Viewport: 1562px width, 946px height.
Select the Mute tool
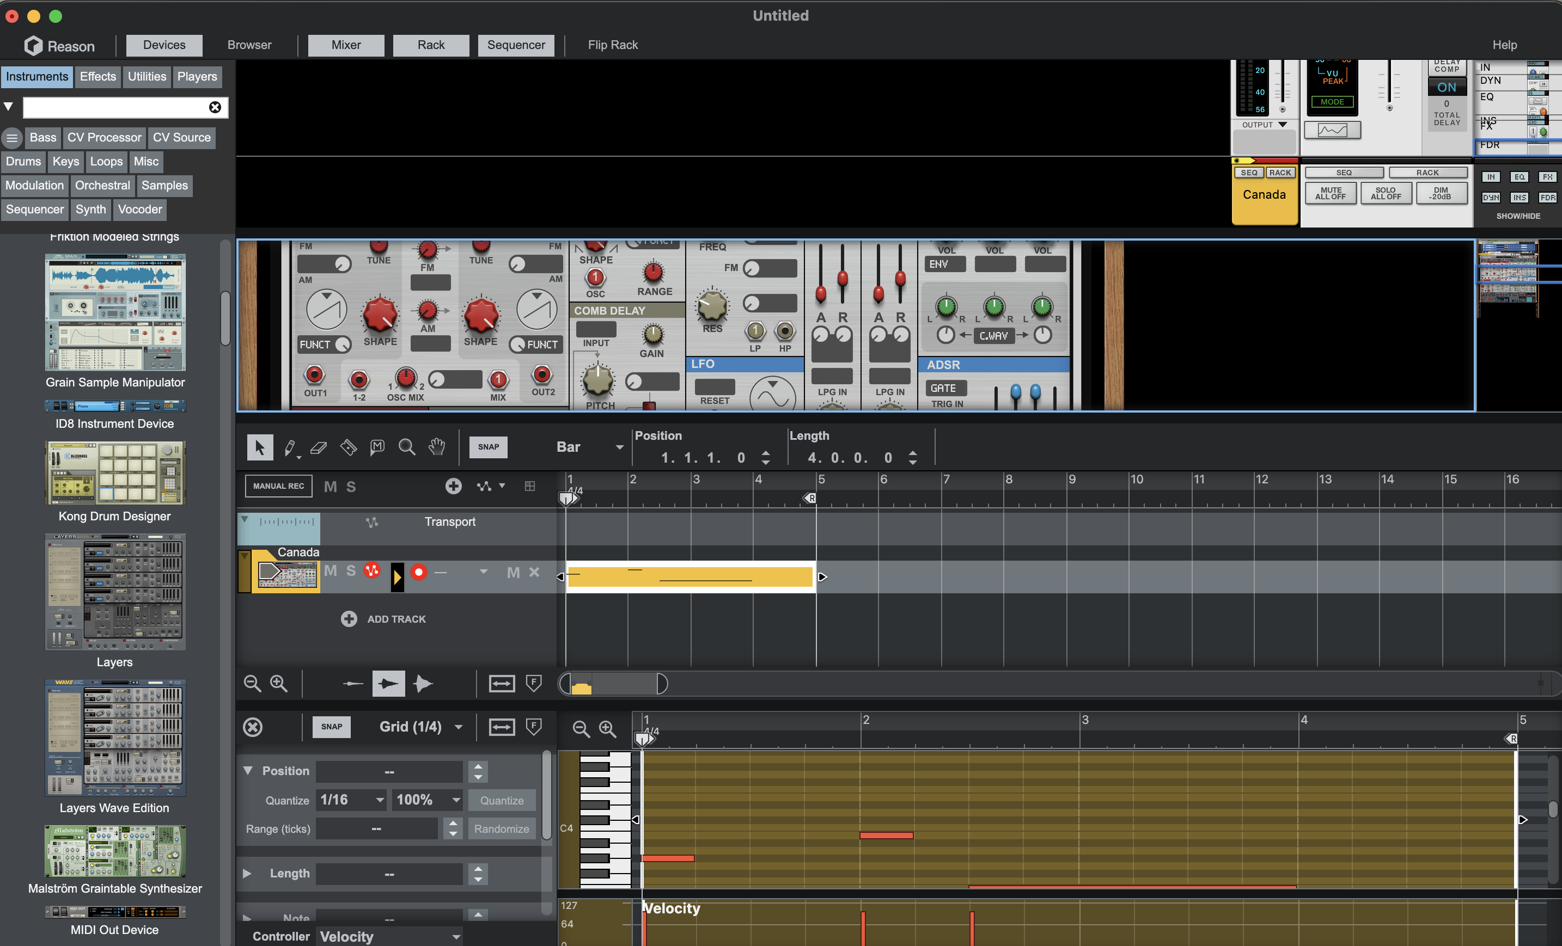[x=377, y=447]
